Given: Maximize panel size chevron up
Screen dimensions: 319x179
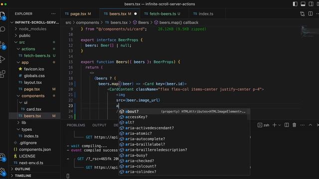Looking at the screenshot, I should tap(310, 125).
